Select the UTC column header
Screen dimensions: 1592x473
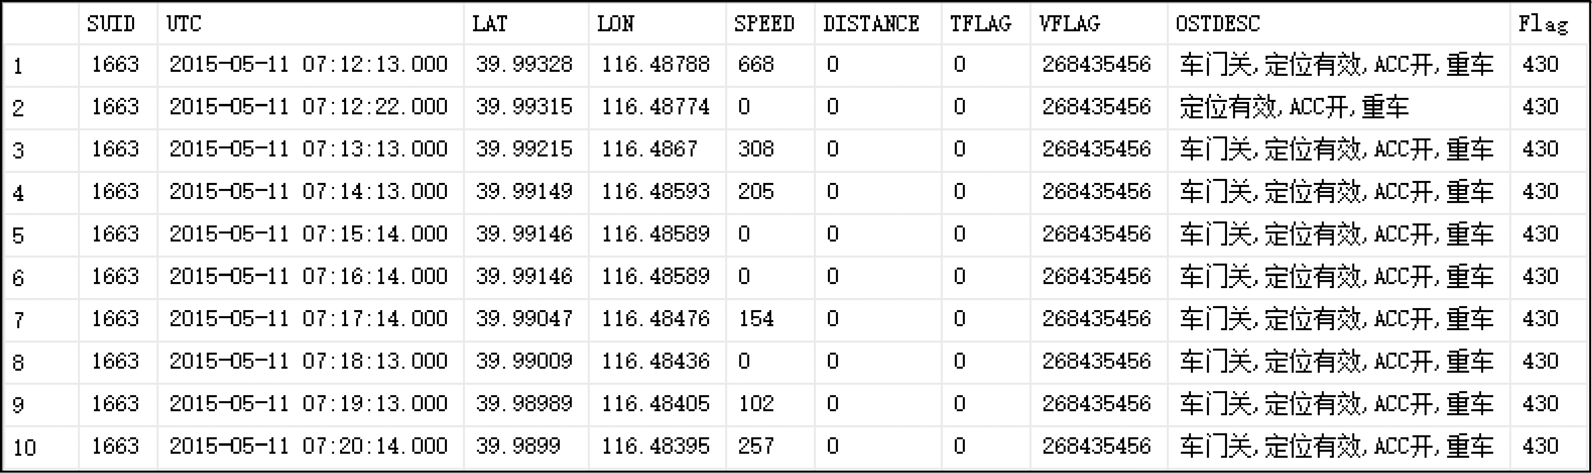310,23
